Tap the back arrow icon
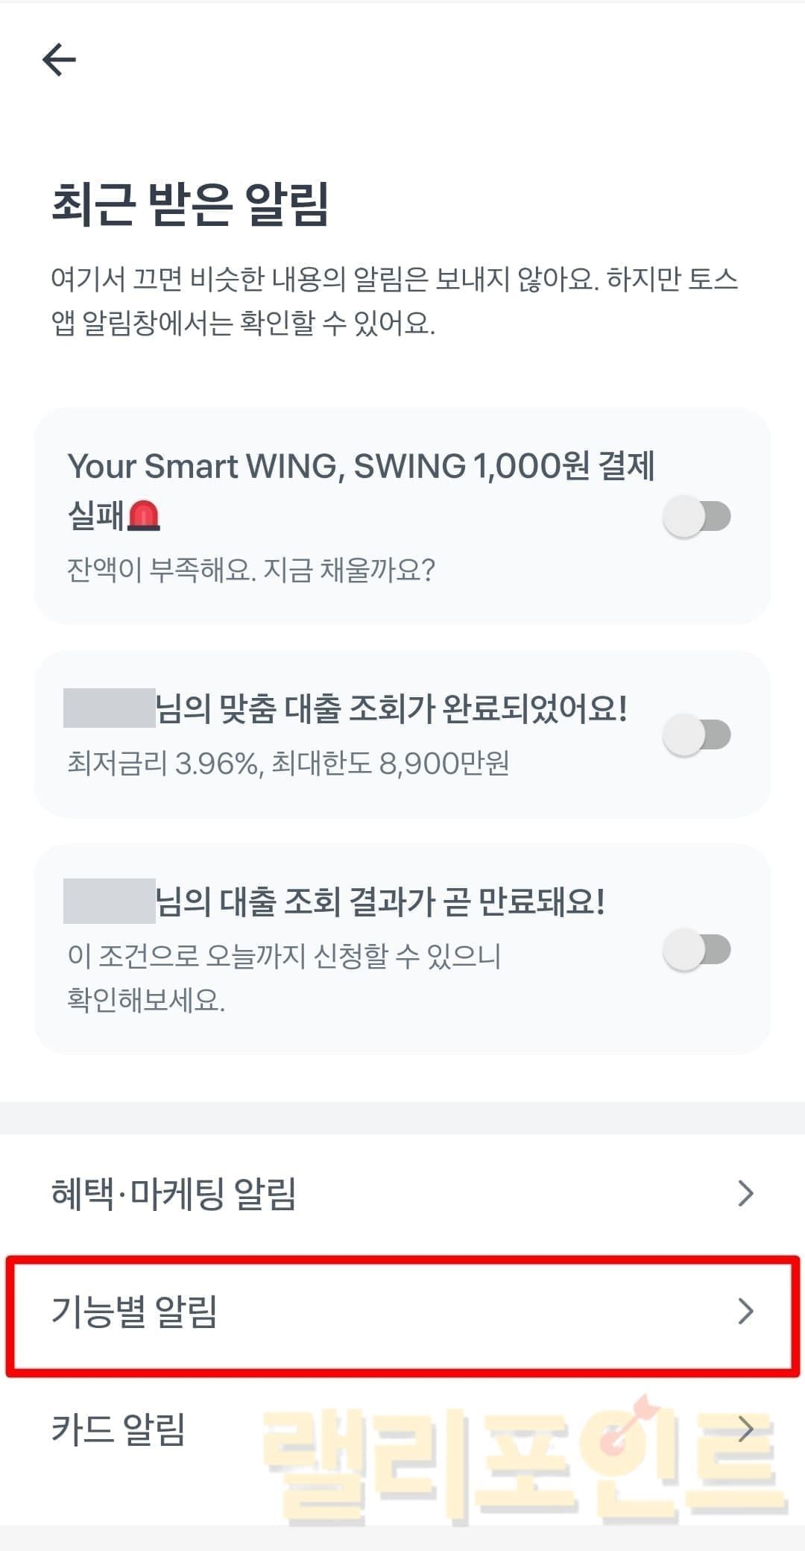805x1551 pixels. click(x=59, y=59)
